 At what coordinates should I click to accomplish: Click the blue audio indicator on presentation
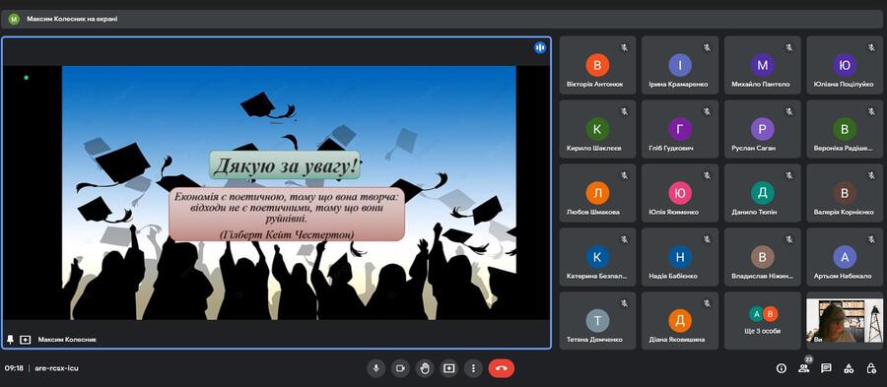click(x=540, y=48)
